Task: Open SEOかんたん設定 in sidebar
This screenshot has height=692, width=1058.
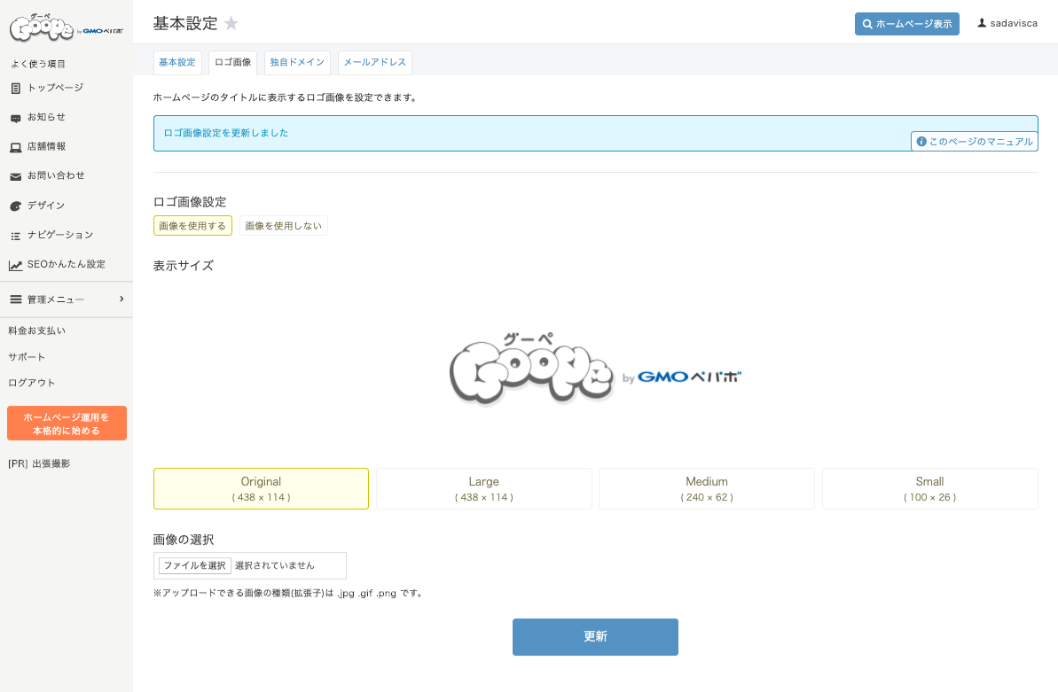Action: coord(67,264)
